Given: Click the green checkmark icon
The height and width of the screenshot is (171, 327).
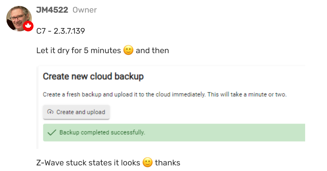Looking at the screenshot, I should [52, 132].
